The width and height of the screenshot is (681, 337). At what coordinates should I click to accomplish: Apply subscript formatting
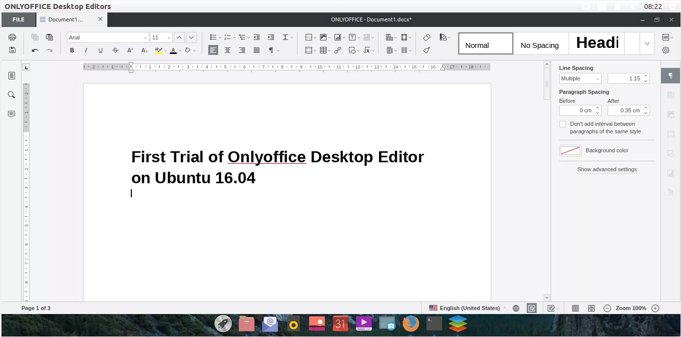click(x=144, y=50)
